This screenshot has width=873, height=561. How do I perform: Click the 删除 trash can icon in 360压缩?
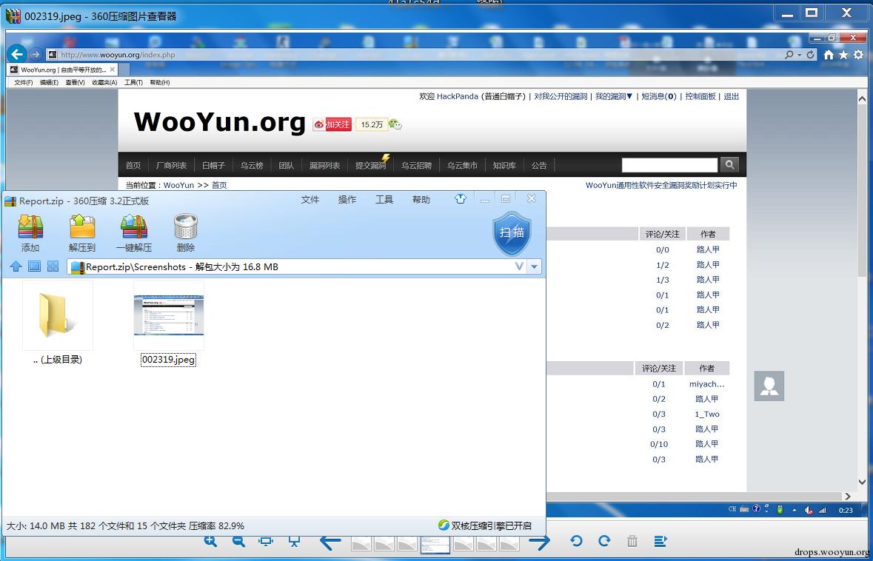[x=185, y=226]
